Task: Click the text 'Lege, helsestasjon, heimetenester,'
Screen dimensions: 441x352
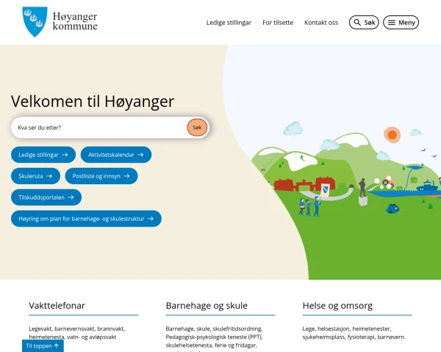Action: (347, 329)
